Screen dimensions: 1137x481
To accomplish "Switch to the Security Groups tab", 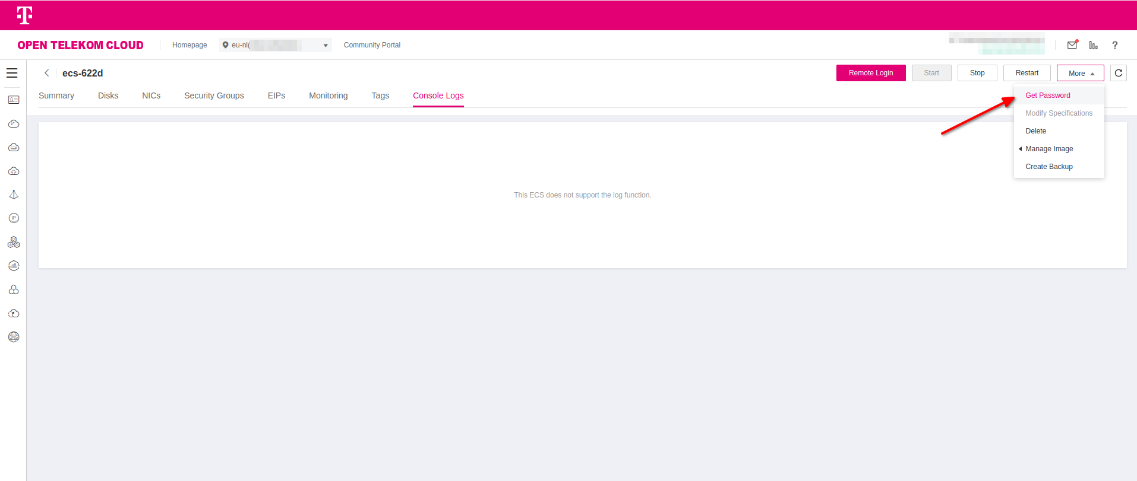I will point(214,95).
